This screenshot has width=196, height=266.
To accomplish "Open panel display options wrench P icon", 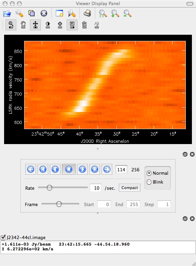I will pos(71,13).
